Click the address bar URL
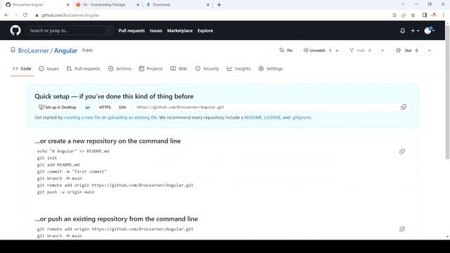This screenshot has width=450, height=253. tap(70, 15)
